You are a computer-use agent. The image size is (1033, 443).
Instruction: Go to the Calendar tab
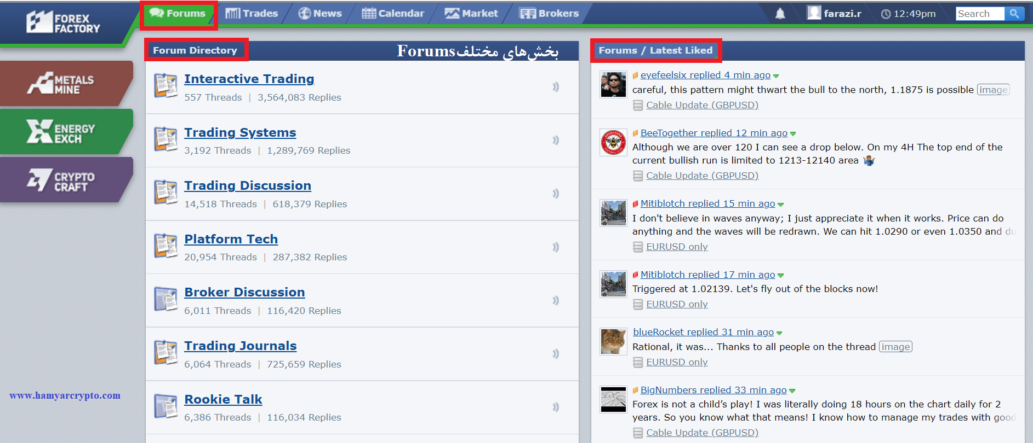[x=393, y=14]
